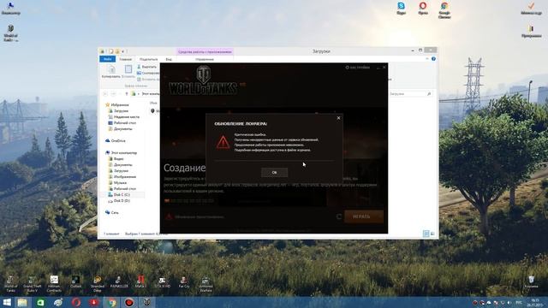Open Explorer help question mark icon

point(433,59)
